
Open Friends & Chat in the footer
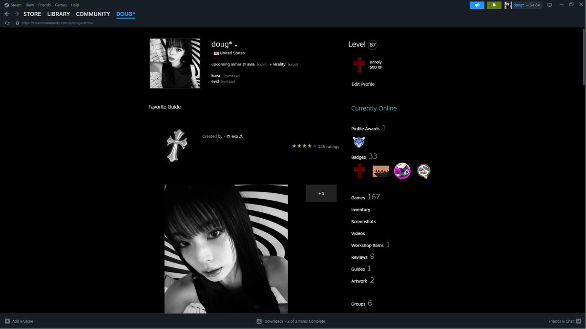(x=564, y=321)
